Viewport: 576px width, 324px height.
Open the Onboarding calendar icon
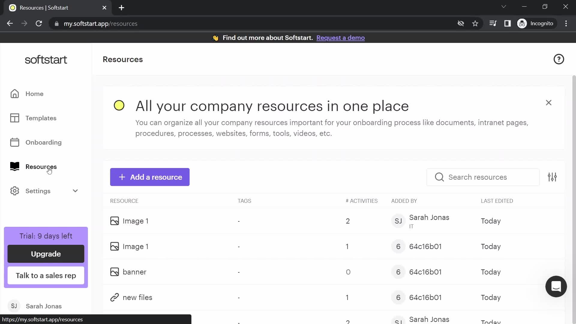point(14,142)
